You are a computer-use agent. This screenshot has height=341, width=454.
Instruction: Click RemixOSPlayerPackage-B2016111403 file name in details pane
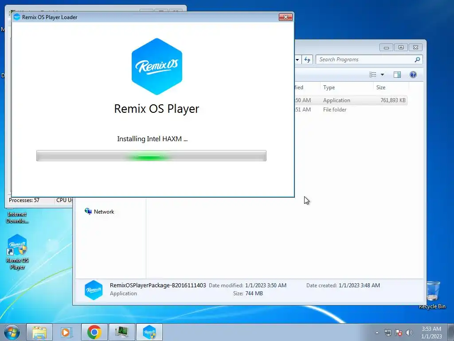coord(158,285)
